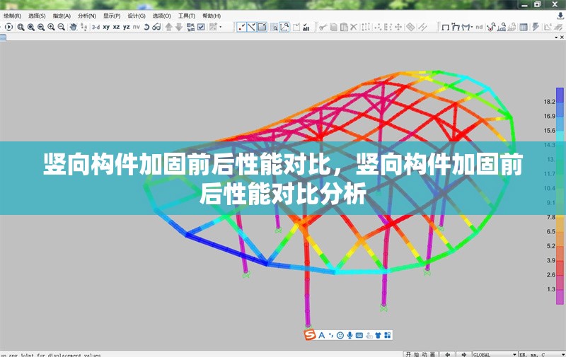Open the KN, mm, C units dropdown
The image size is (566, 357).
(541, 354)
